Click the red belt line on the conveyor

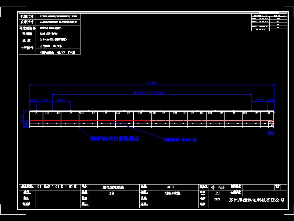(x=151, y=120)
